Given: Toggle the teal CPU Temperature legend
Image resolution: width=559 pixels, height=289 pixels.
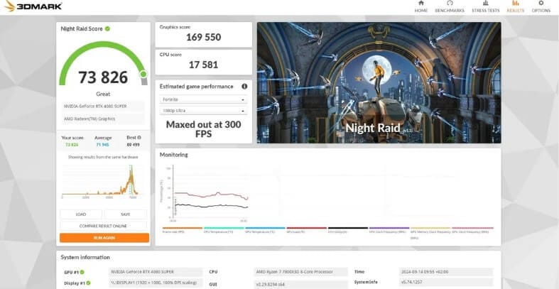Looking at the screenshot, I should click(x=224, y=230).
